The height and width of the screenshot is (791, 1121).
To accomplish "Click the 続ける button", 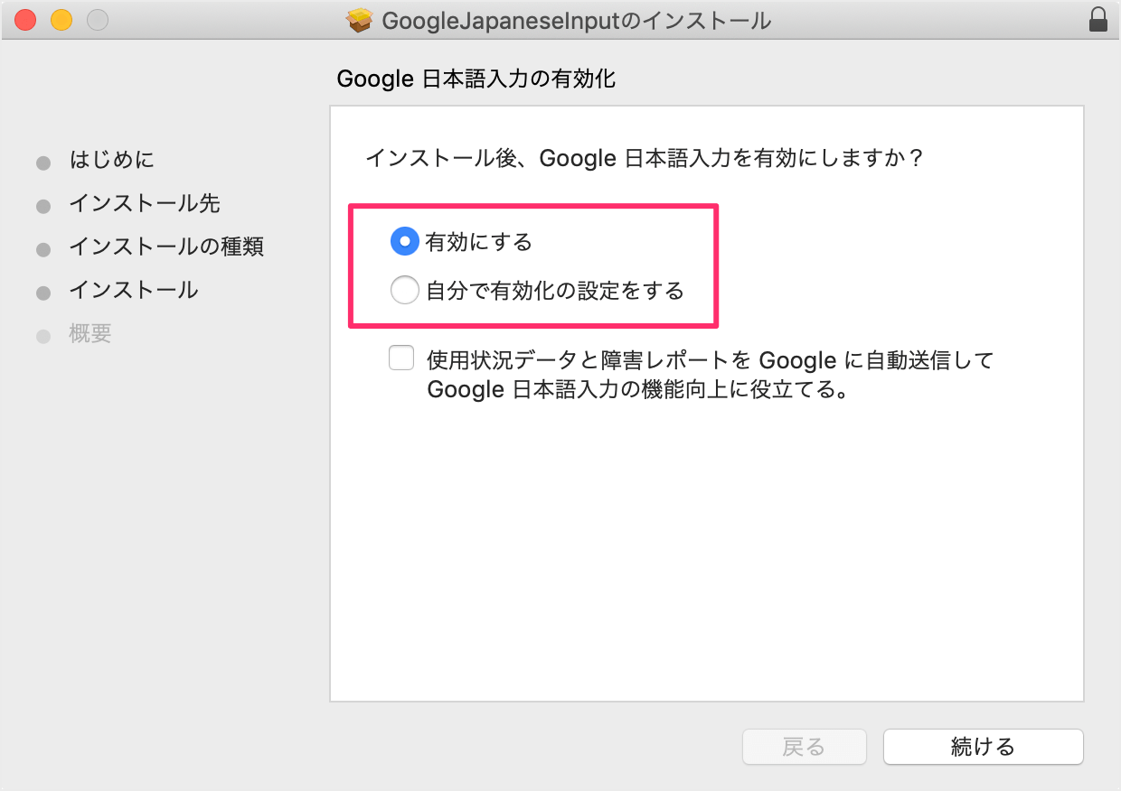I will coord(983,747).
